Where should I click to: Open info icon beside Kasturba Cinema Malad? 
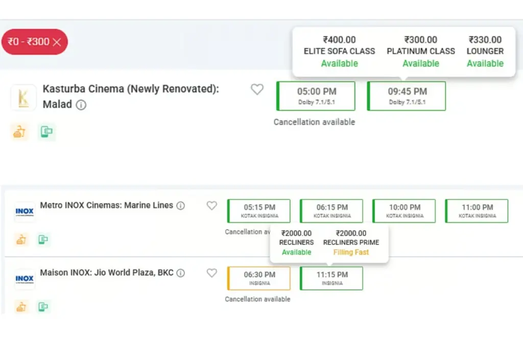[x=81, y=105]
